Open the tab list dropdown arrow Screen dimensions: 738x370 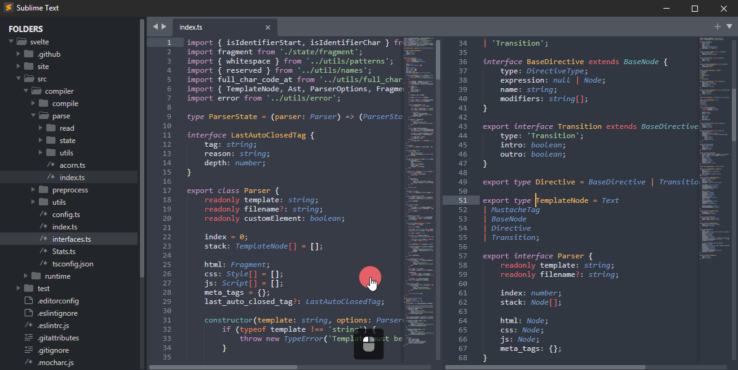[x=729, y=27]
